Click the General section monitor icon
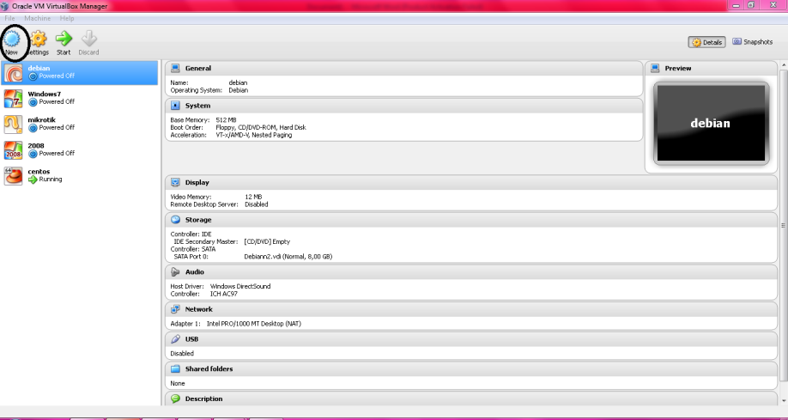Screen dimensions: 788x420 point(175,68)
